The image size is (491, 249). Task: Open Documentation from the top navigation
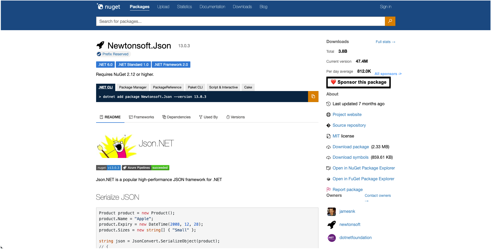pyautogui.click(x=212, y=7)
